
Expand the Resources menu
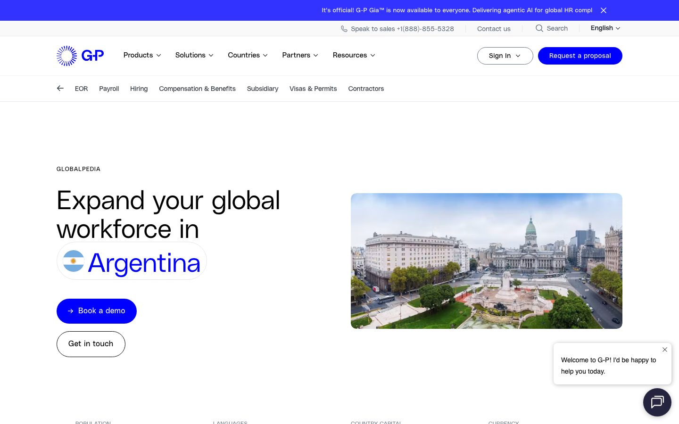click(x=354, y=55)
